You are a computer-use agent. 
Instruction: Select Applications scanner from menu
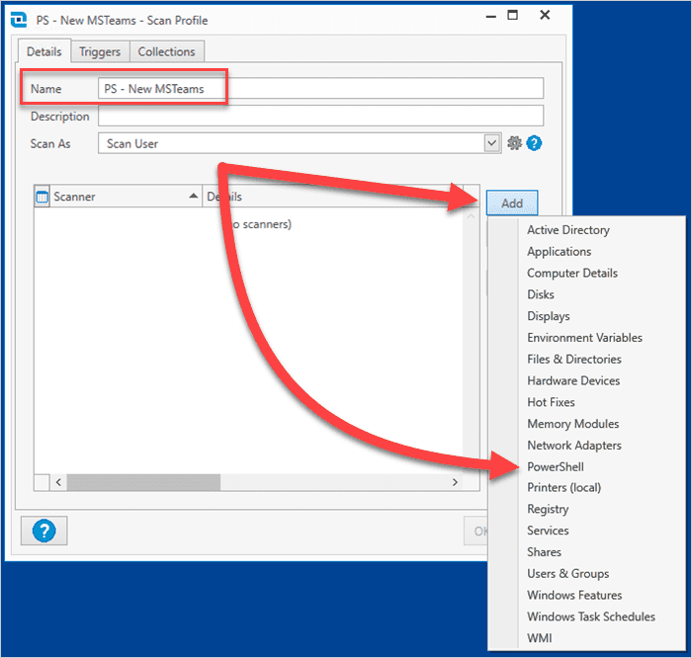[x=559, y=251]
